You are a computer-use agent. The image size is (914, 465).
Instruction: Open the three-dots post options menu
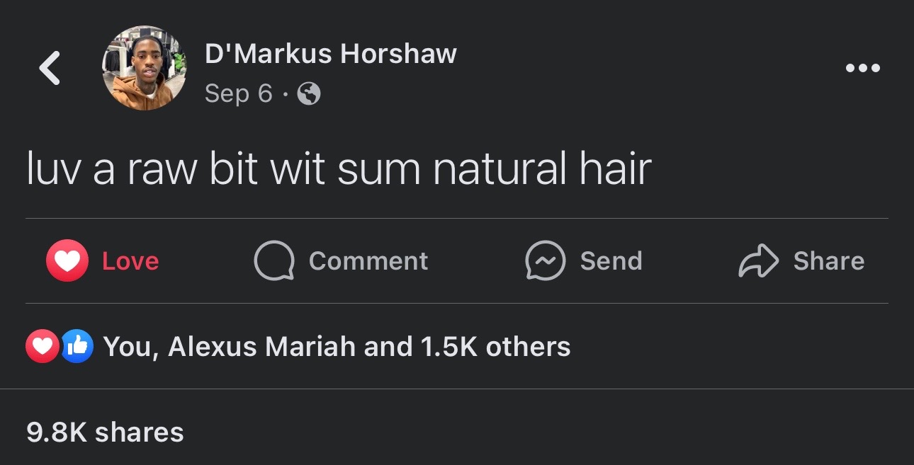pyautogui.click(x=863, y=69)
